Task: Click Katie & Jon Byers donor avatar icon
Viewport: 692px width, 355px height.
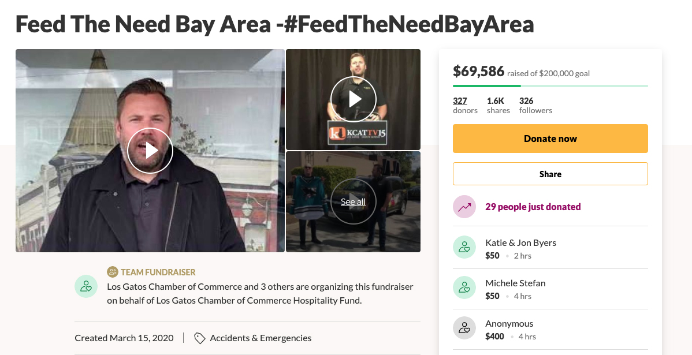Action: pyautogui.click(x=464, y=247)
